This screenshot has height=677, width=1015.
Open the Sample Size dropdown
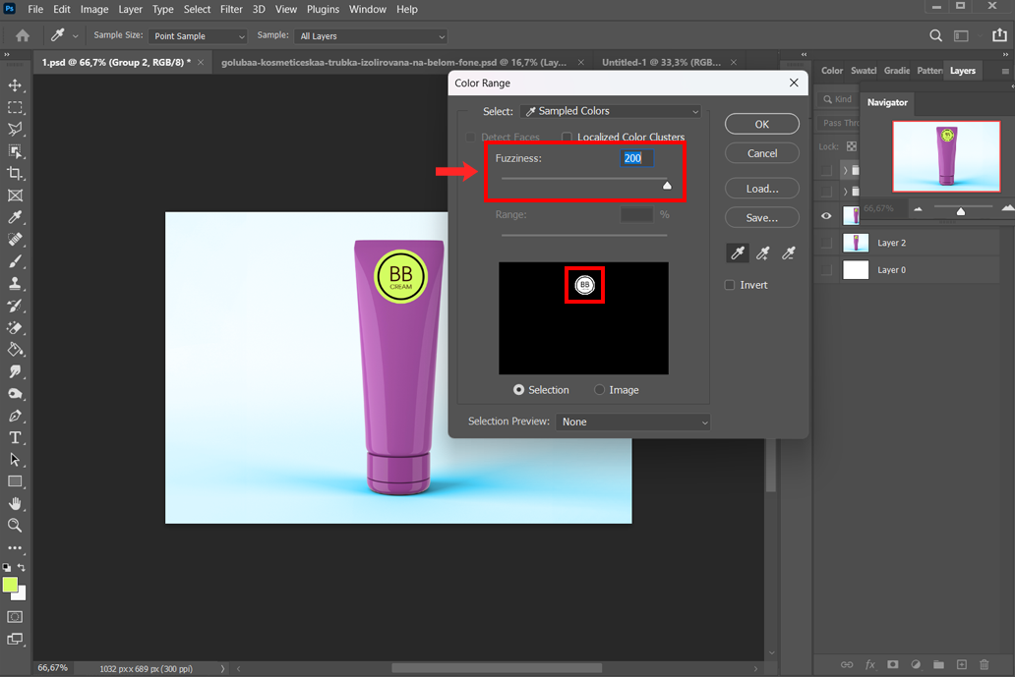(x=198, y=36)
